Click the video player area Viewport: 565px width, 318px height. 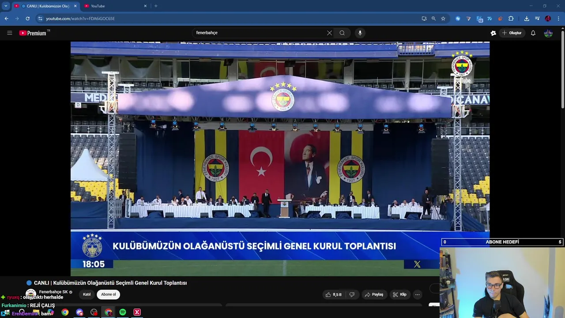point(280,159)
